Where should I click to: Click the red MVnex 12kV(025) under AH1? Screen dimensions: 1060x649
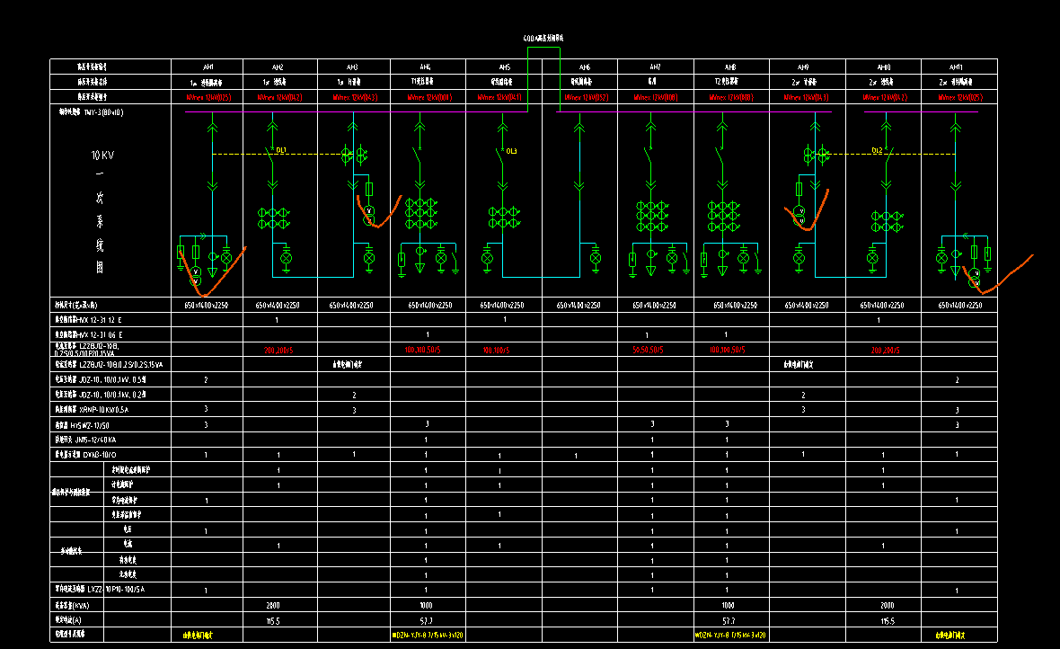[208, 97]
